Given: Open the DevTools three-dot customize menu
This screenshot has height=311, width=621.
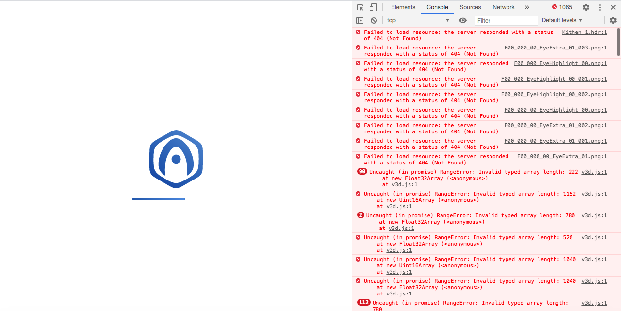Looking at the screenshot, I should (x=600, y=7).
